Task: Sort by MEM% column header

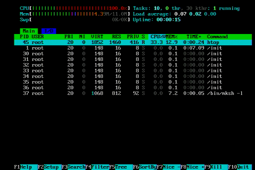Action: pyautogui.click(x=171, y=36)
